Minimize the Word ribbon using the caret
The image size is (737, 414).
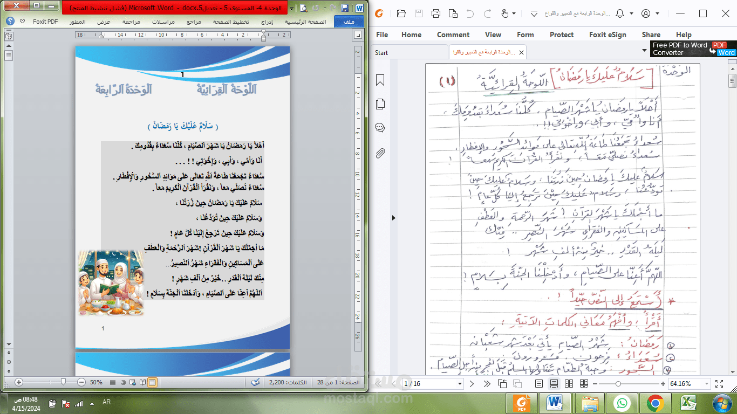point(22,22)
